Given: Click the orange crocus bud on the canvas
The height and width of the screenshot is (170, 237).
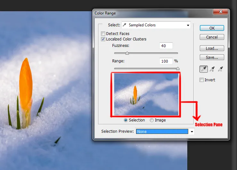Looking at the screenshot, I should click(26, 83).
